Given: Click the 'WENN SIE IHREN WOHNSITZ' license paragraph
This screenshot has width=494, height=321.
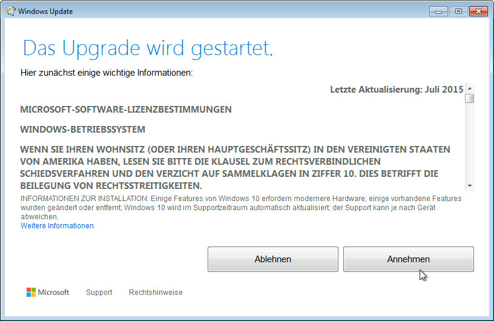Looking at the screenshot, I should [235, 167].
